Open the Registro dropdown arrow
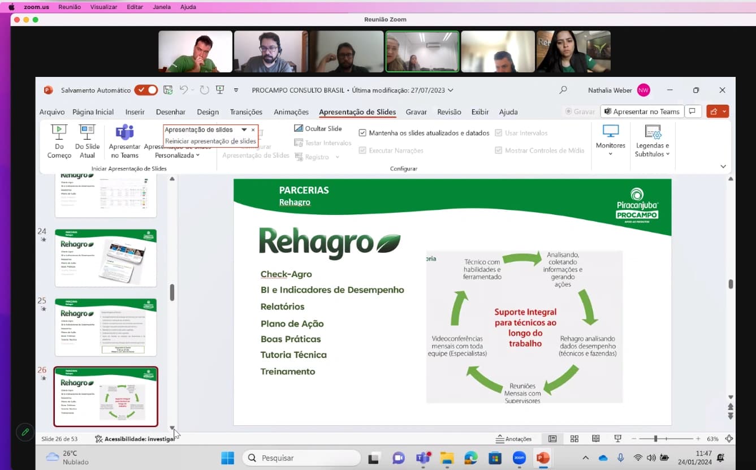 (338, 157)
